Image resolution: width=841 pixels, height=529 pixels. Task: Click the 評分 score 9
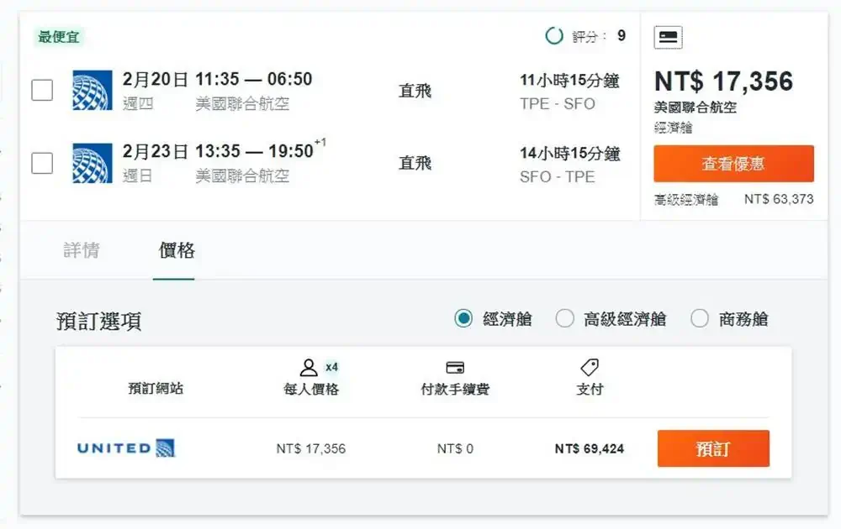click(621, 36)
